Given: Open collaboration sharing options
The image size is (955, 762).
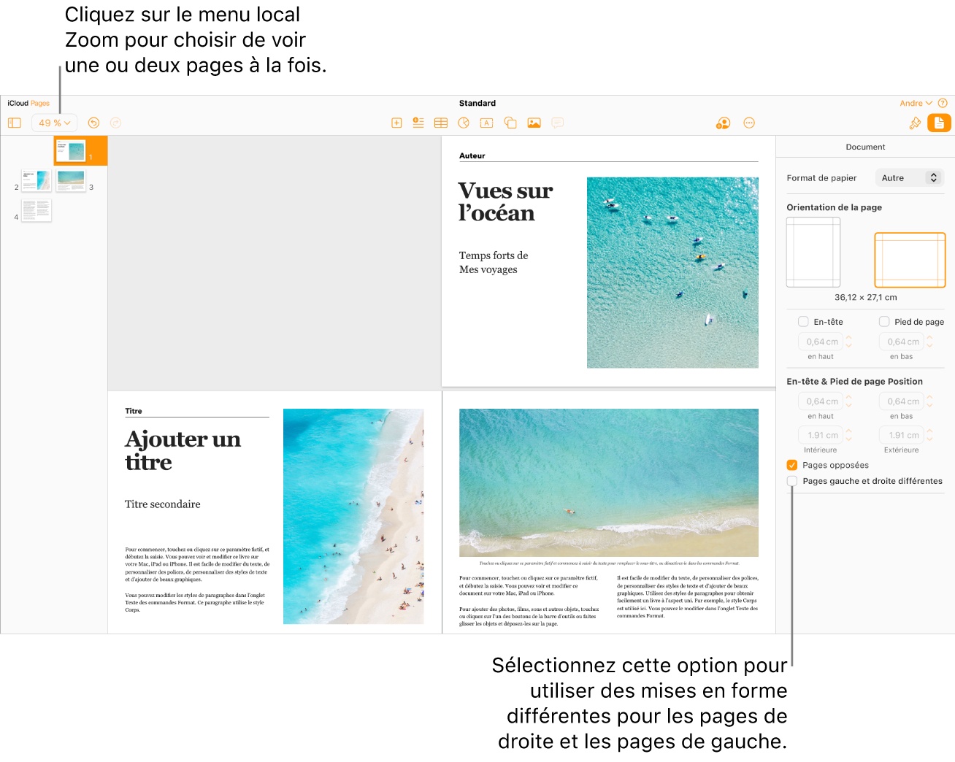Looking at the screenshot, I should (x=723, y=123).
